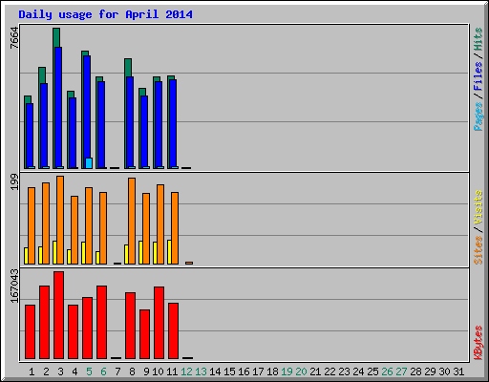The height and width of the screenshot is (382, 489).
Task: Click the 167043 KBytes axis value
Action: pos(14,286)
